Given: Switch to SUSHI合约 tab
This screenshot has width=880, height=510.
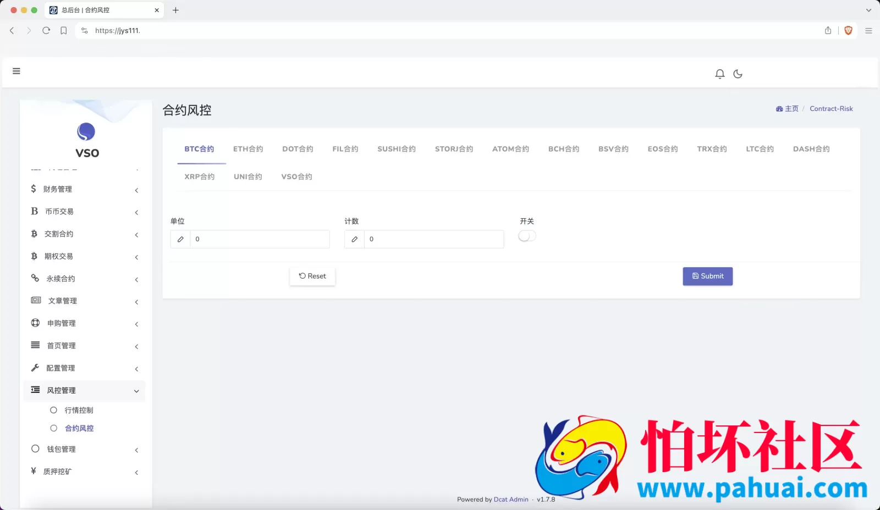Looking at the screenshot, I should (397, 149).
